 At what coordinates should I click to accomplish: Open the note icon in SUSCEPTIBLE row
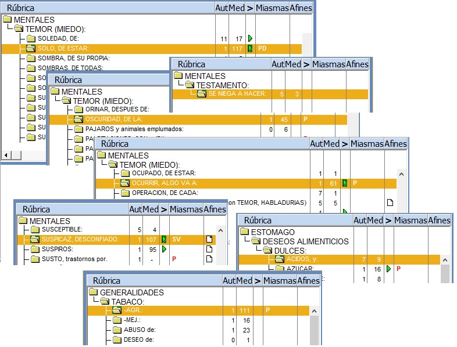click(209, 230)
